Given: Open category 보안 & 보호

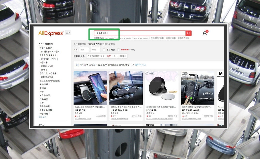Looking at the screenshot, I should 45,95.
